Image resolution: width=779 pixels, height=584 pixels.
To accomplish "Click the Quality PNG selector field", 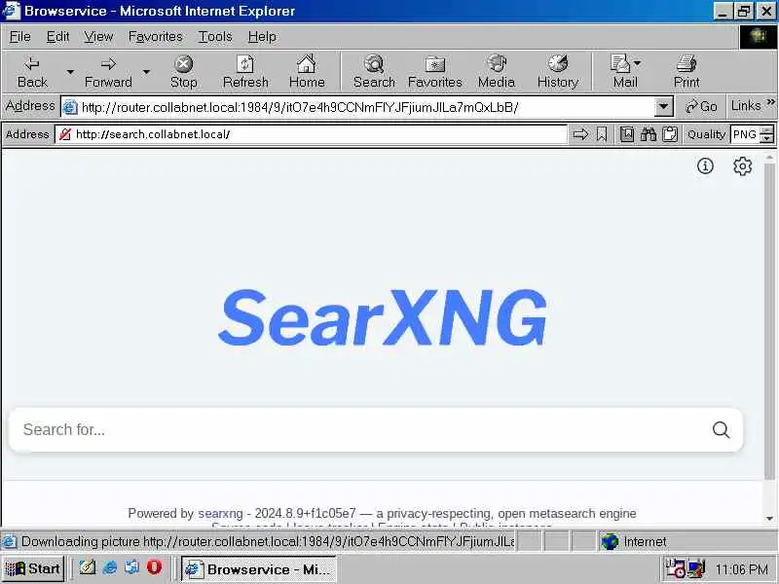I will click(745, 134).
